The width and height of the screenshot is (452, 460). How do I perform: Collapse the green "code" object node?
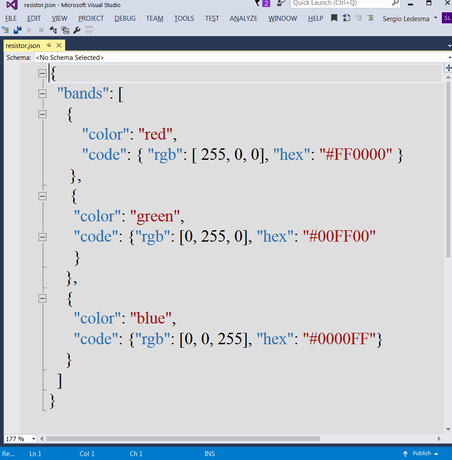(x=43, y=237)
